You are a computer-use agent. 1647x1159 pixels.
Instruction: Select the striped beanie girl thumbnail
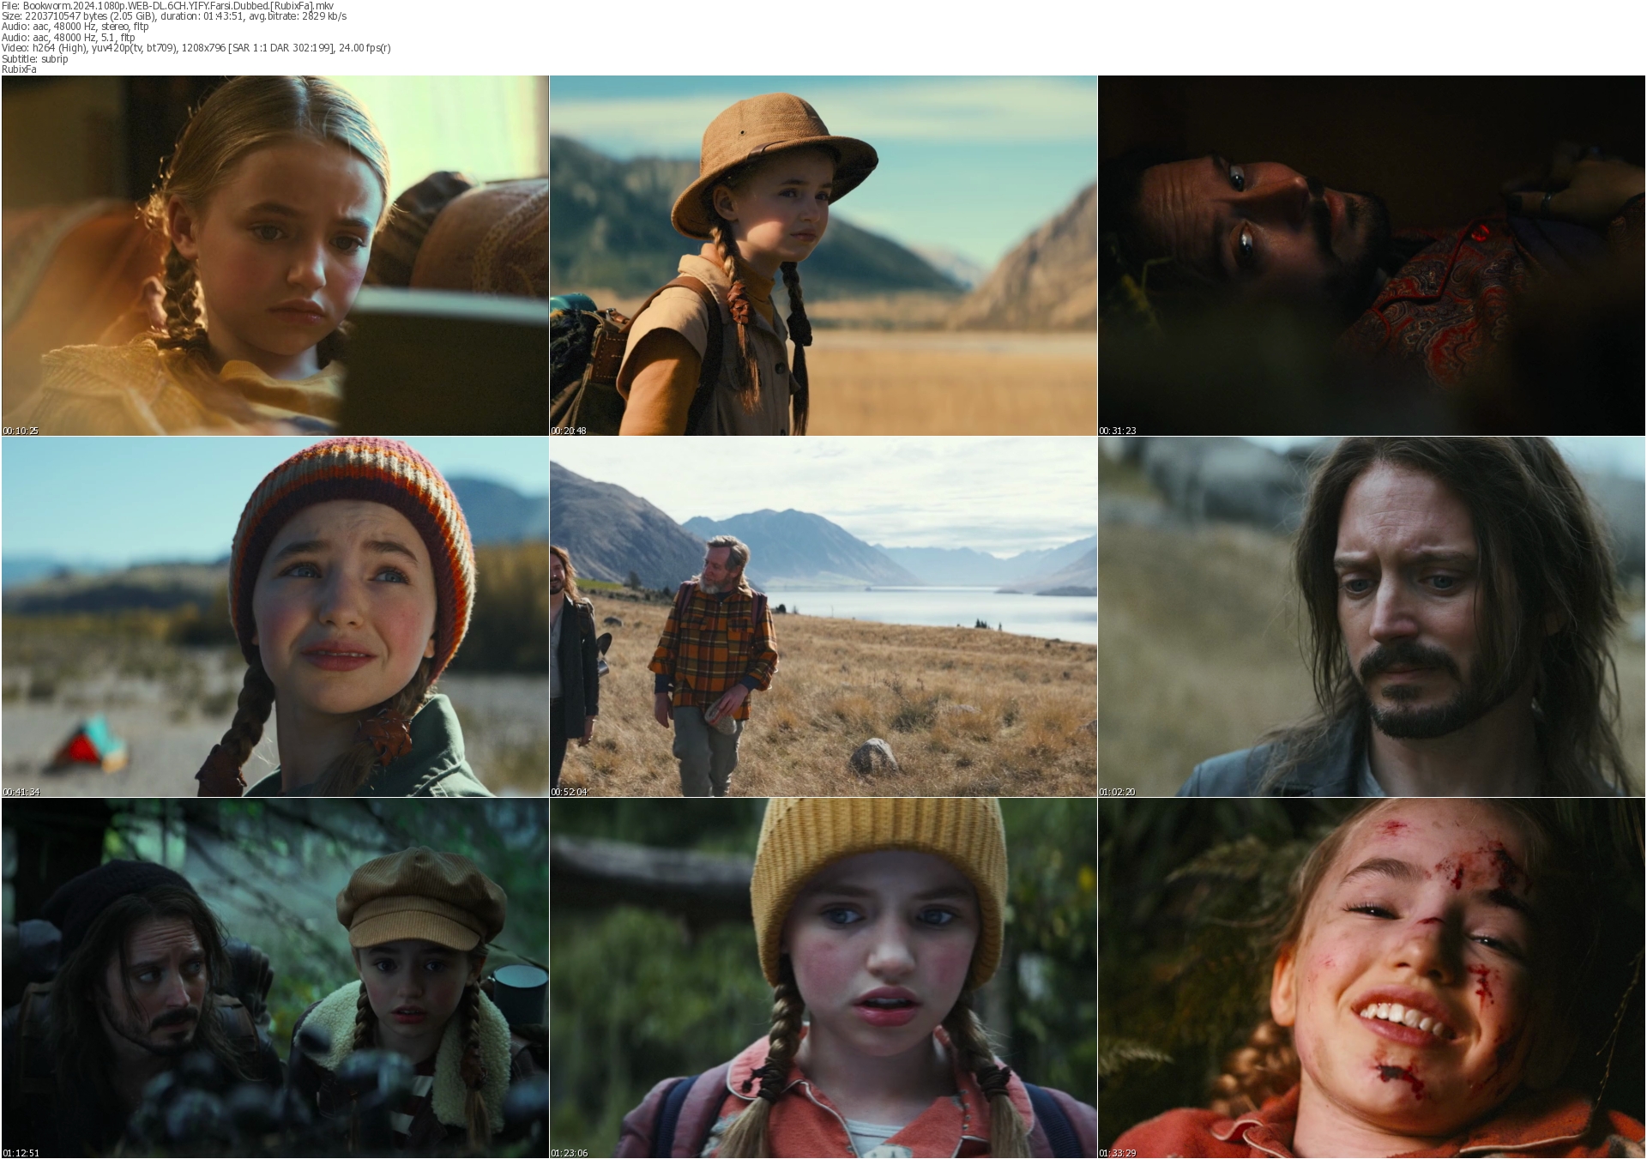pos(274,617)
